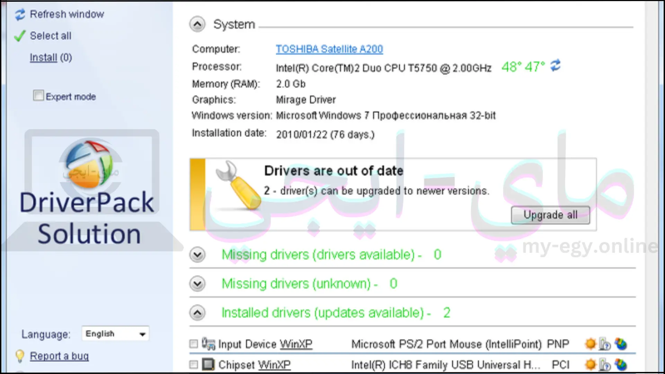Check the Chipset WinXP driver checkbox
The height and width of the screenshot is (374, 665).
[193, 364]
